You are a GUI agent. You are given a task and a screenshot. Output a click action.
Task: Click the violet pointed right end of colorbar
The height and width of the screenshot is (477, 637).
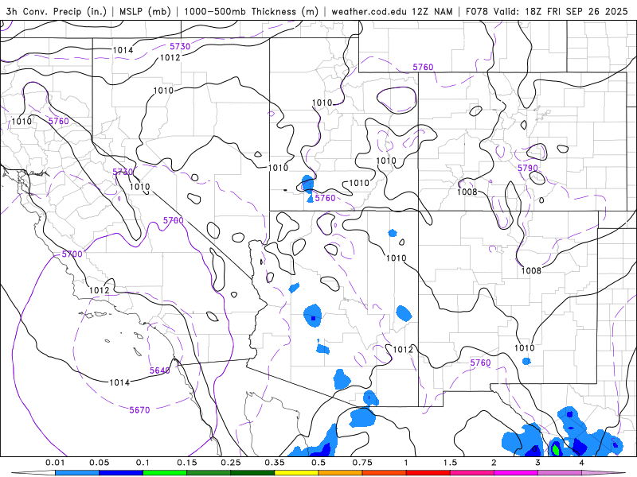[x=604, y=473]
